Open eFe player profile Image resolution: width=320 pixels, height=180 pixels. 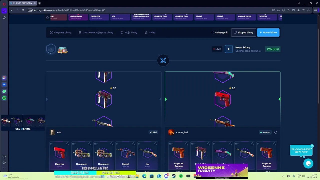tap(55, 132)
